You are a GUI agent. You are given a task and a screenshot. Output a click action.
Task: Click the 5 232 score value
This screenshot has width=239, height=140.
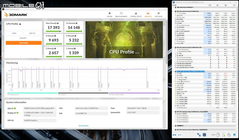click(74, 40)
